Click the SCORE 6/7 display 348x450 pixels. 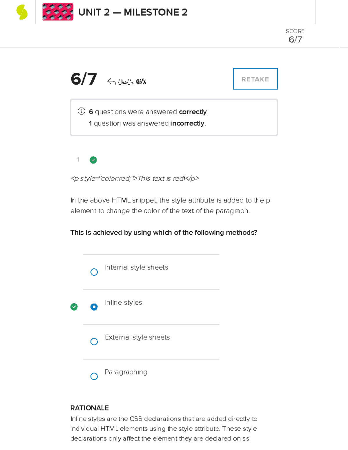[296, 35]
